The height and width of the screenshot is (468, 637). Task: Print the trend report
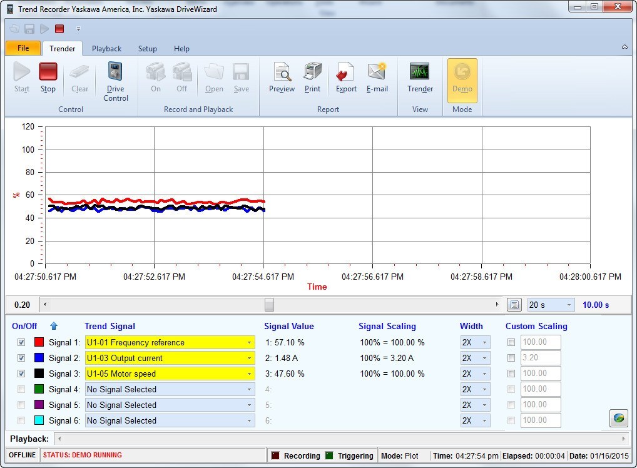[312, 77]
